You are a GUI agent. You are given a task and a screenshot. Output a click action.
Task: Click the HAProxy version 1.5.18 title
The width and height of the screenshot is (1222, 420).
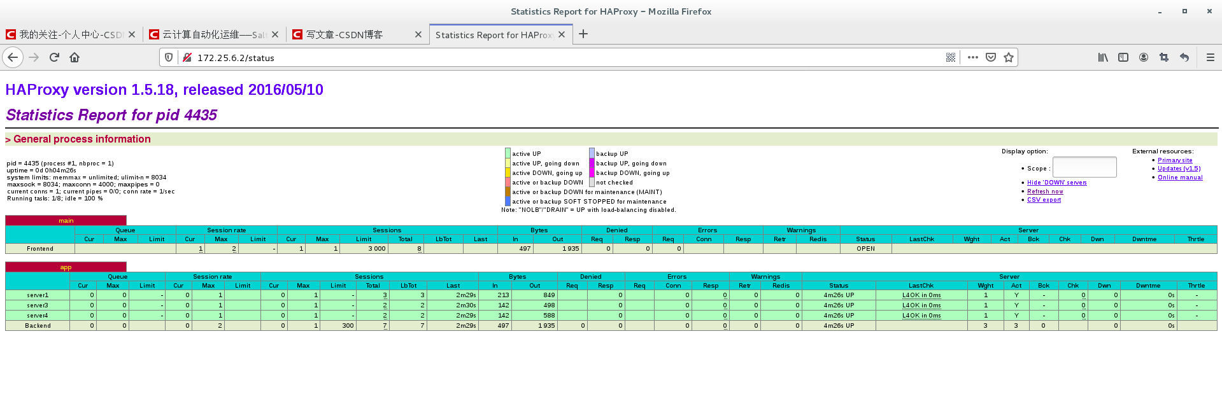pos(164,90)
